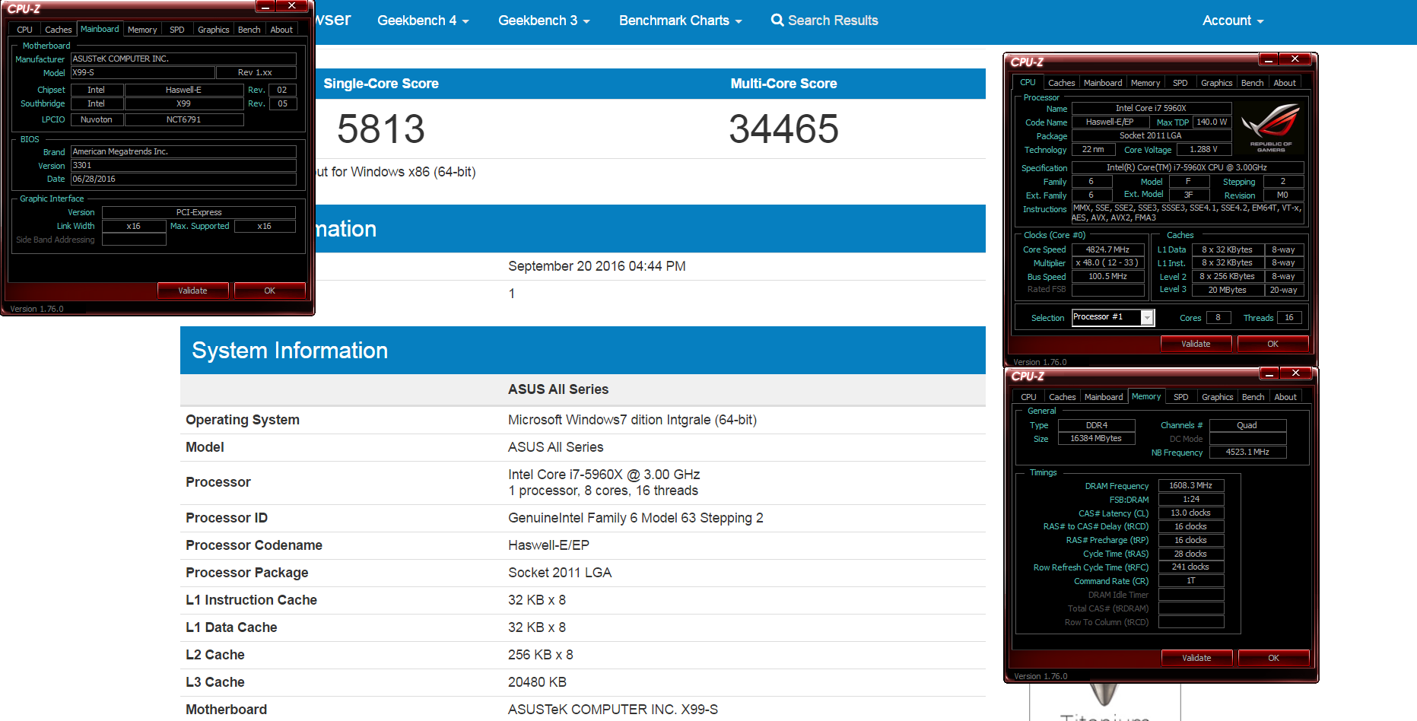This screenshot has height=721, width=1417.
Task: Switch to Caches tab in Mainboard CPU-Z window
Action: [58, 30]
